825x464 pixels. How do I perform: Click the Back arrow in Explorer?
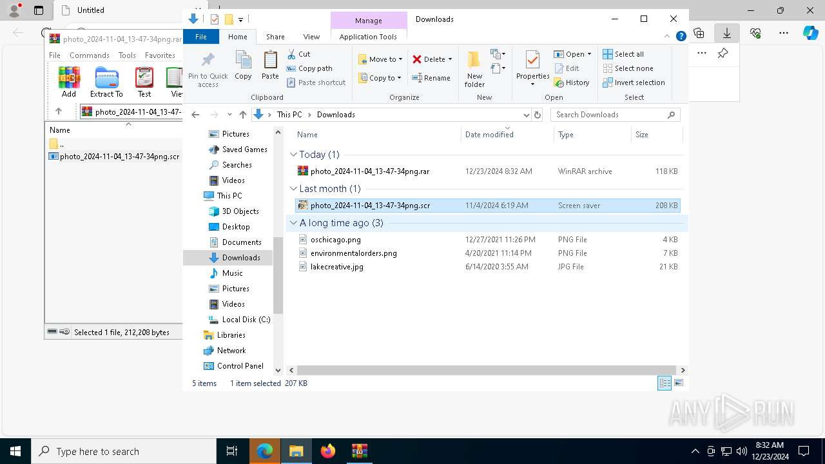coord(195,115)
